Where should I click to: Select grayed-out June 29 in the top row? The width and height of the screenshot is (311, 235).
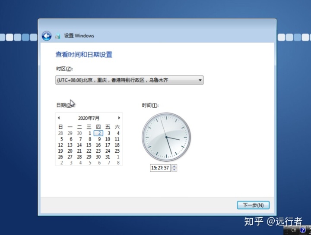[x=70, y=133]
